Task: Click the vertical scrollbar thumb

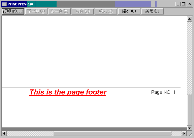Action: 190,110
